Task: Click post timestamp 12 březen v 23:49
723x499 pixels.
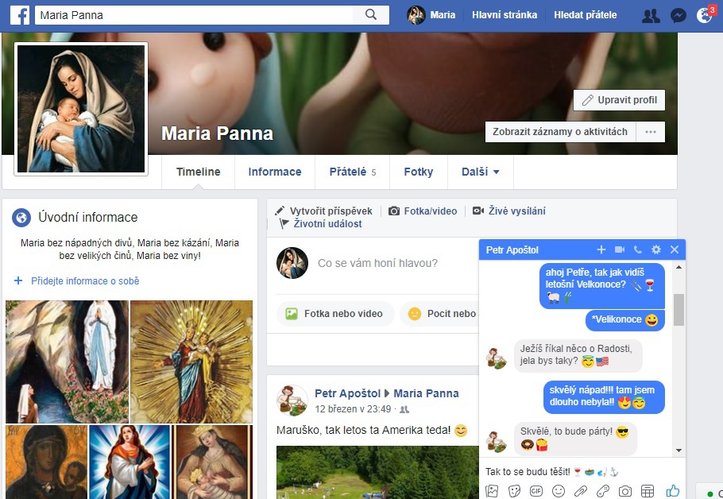Action: click(x=353, y=409)
